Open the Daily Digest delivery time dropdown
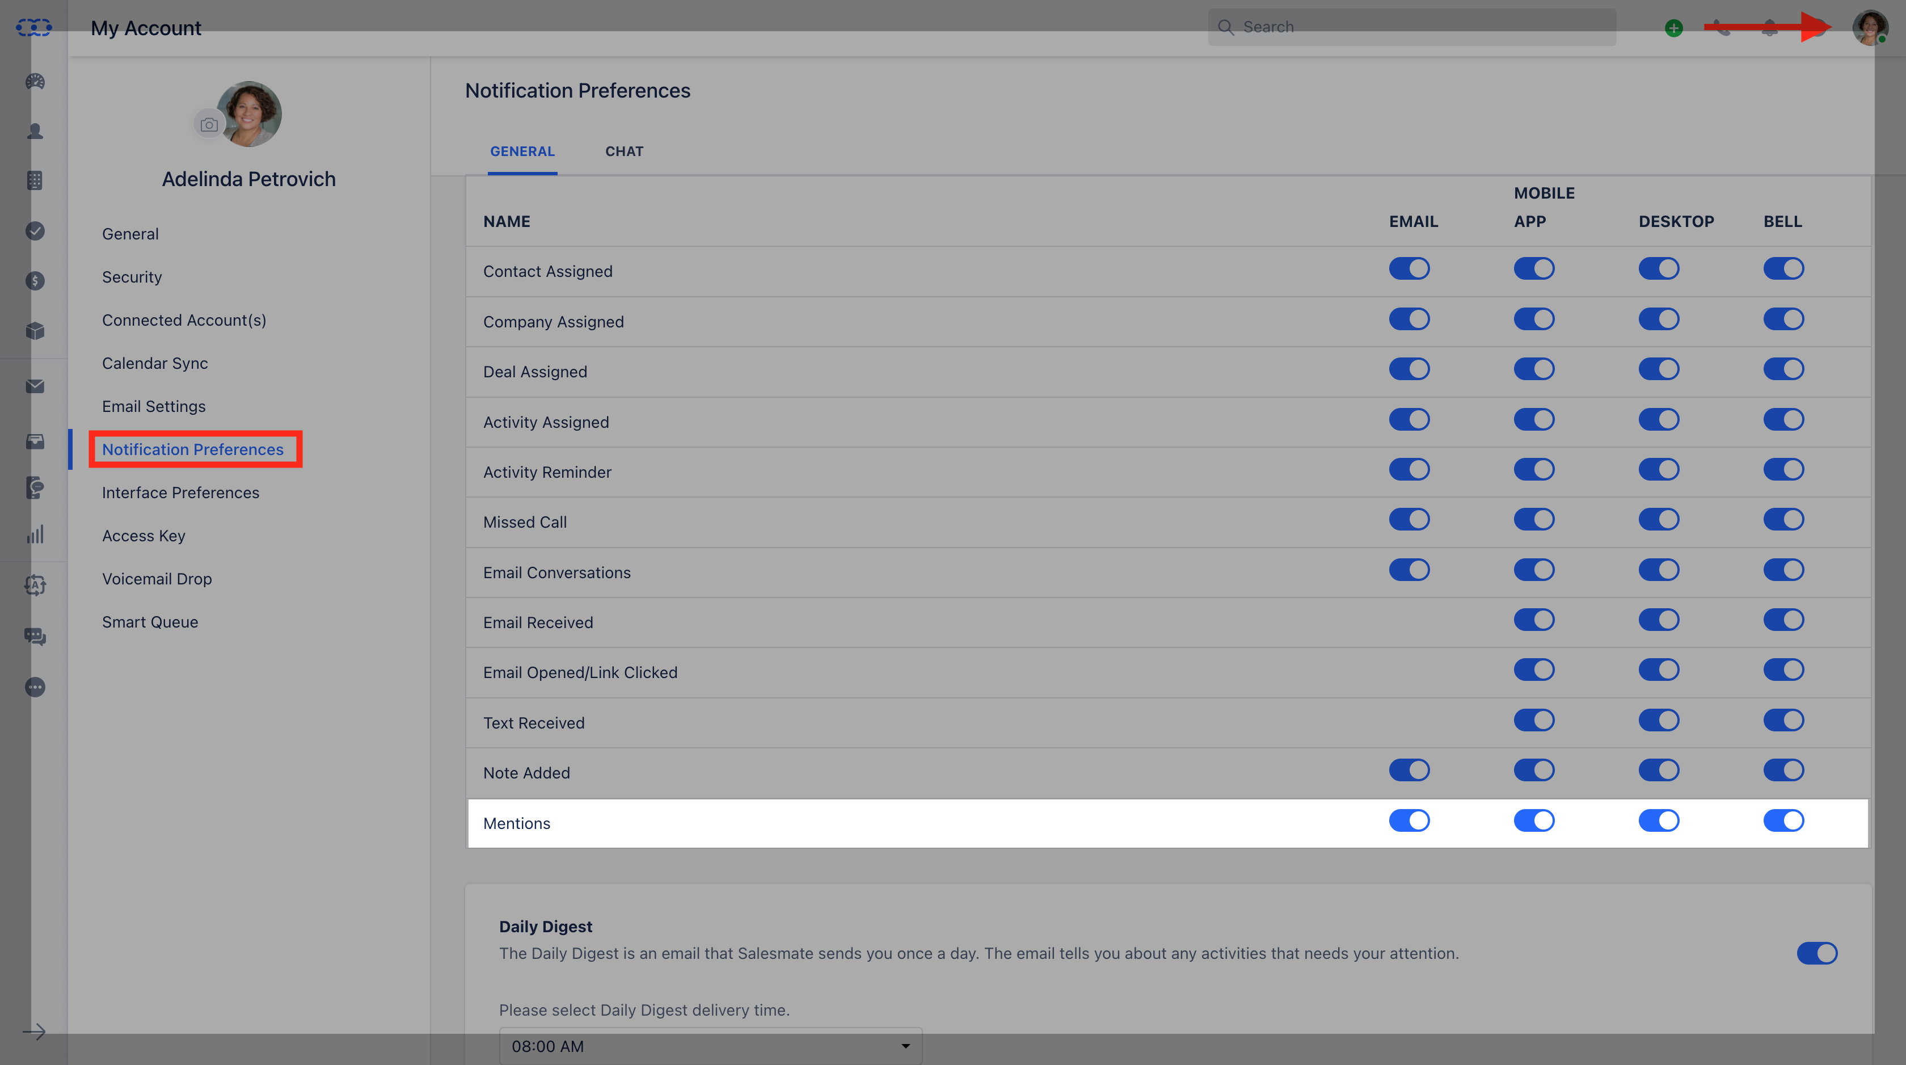The height and width of the screenshot is (1065, 1906). pos(710,1046)
